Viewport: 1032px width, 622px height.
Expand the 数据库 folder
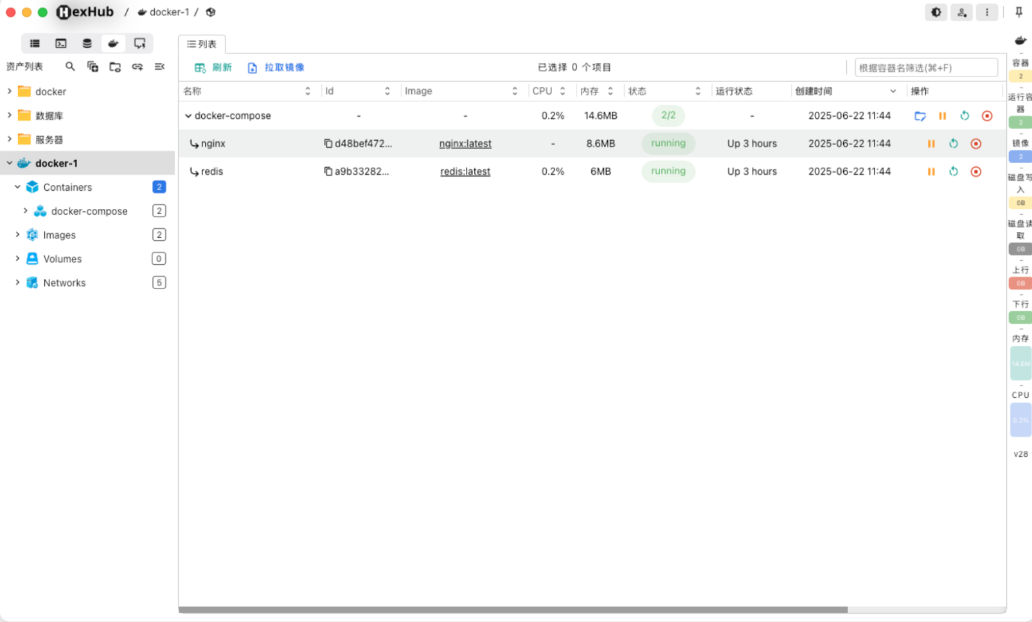pyautogui.click(x=10, y=115)
